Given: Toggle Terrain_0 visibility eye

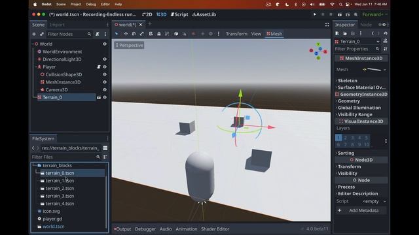Looking at the screenshot, I should click(105, 97).
